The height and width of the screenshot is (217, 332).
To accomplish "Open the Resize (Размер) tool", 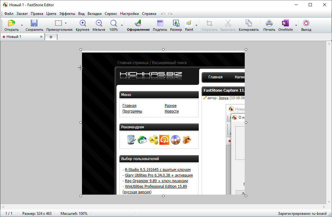I will (x=176, y=24).
